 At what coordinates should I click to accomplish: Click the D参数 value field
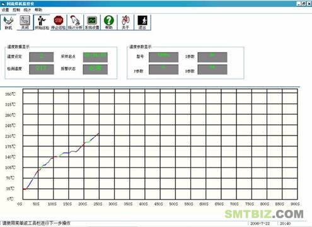212,69
